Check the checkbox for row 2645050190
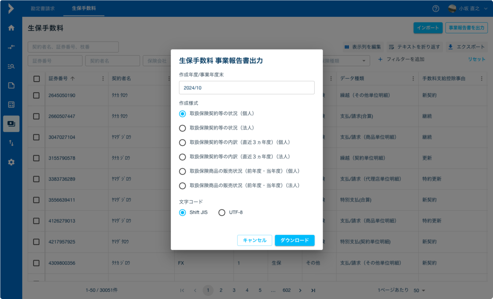Viewport: 493px width, 299px height. tap(36, 95)
